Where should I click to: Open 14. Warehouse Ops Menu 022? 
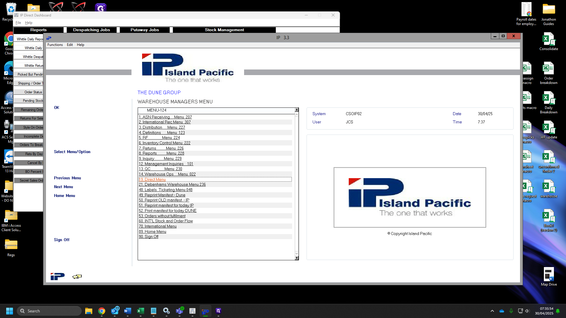(x=167, y=174)
